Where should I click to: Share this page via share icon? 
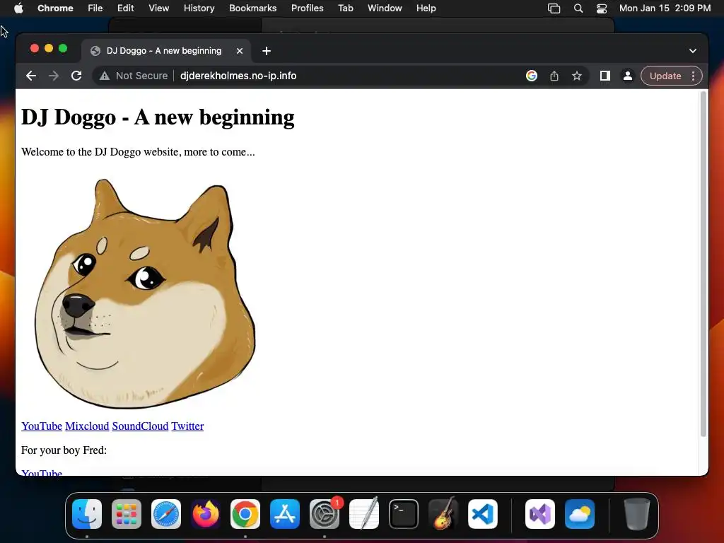pyautogui.click(x=554, y=76)
